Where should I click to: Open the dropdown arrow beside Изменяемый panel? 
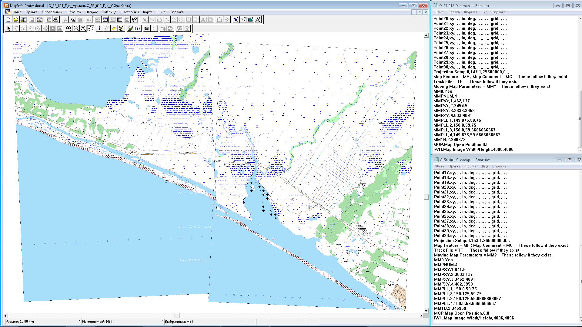click(161, 322)
